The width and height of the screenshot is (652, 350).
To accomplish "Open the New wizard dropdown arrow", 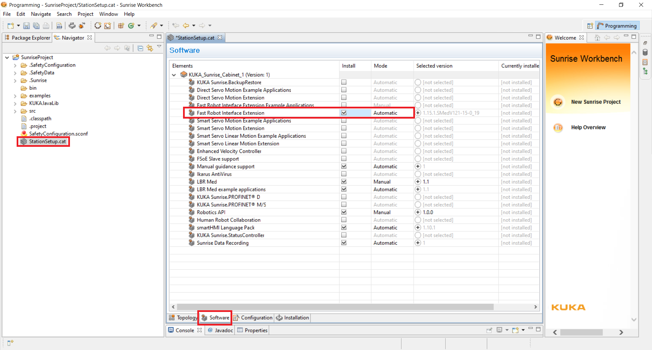I will click(x=18, y=25).
